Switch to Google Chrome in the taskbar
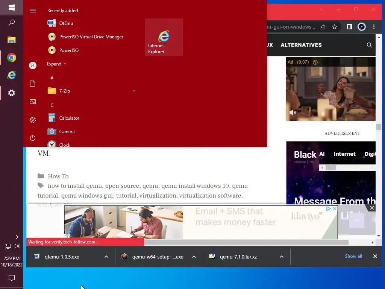This screenshot has width=385, height=289. (x=12, y=58)
